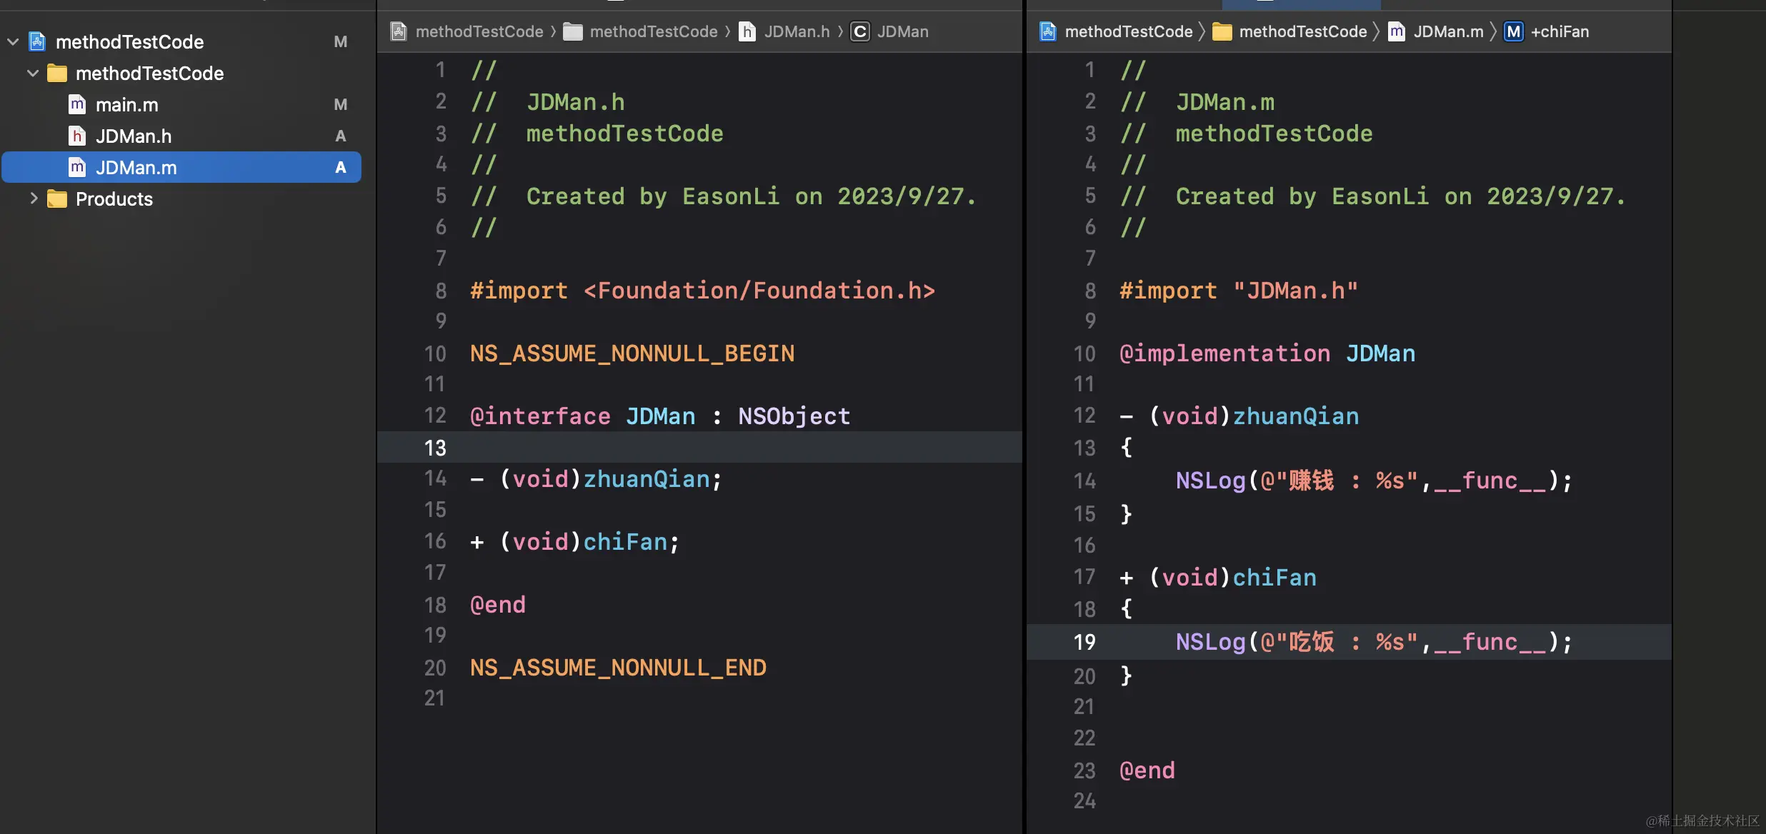Click line number 12 in JDMan.h gutter

tap(435, 416)
